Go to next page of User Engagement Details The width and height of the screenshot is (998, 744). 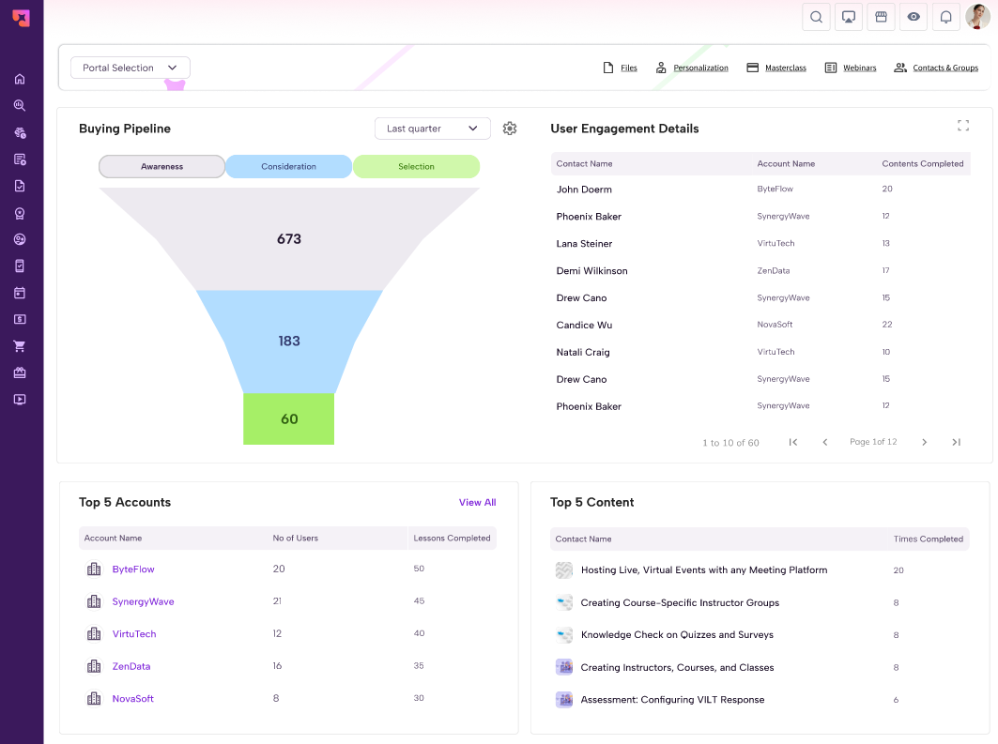click(924, 441)
